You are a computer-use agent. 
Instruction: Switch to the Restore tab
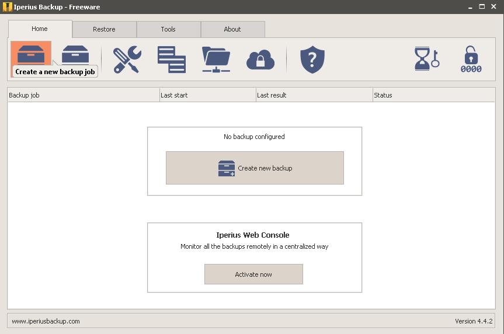104,29
